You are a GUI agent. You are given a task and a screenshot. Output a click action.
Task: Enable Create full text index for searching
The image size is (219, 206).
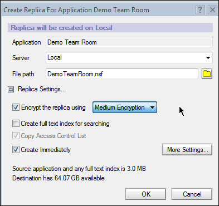point(16,124)
